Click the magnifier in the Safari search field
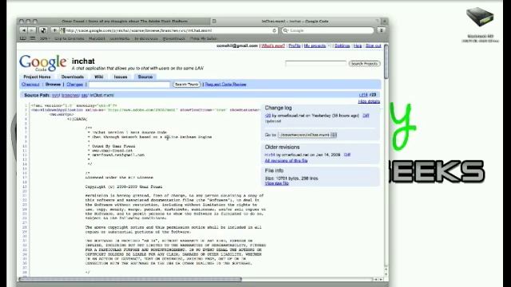Image resolution: width=511 pixels, height=287 pixels. (286, 30)
